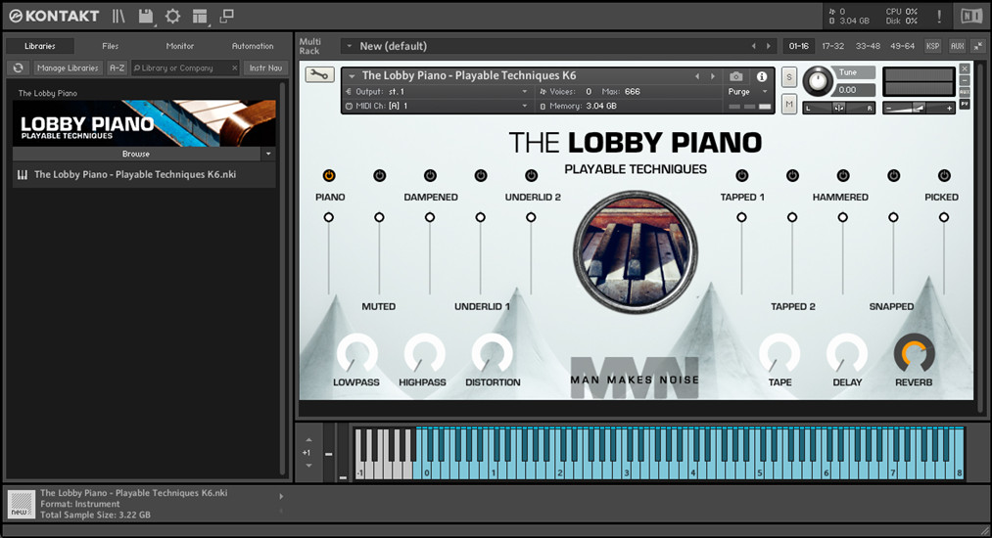This screenshot has width=992, height=538.
Task: Open instrument edit mode wrench icon
Action: point(319,75)
